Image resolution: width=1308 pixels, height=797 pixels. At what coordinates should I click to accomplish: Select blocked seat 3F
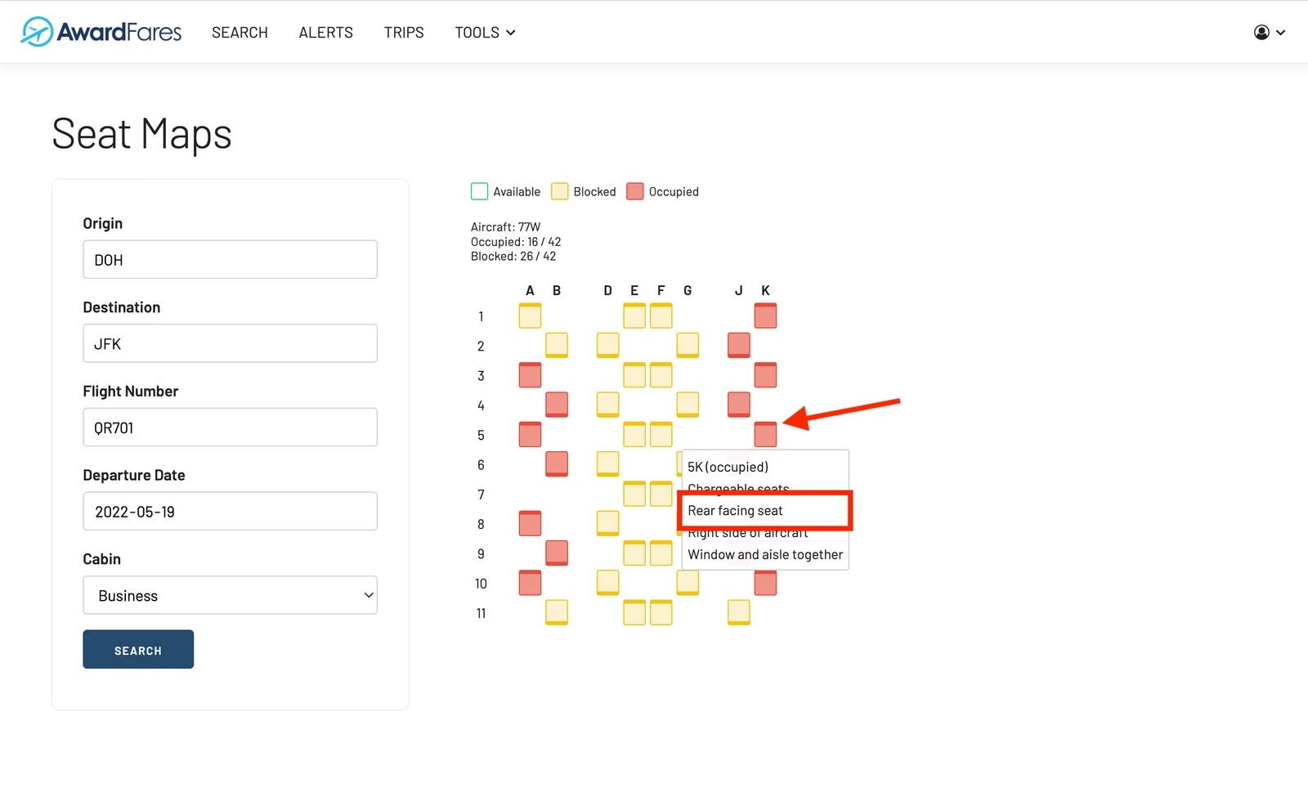pyautogui.click(x=661, y=375)
